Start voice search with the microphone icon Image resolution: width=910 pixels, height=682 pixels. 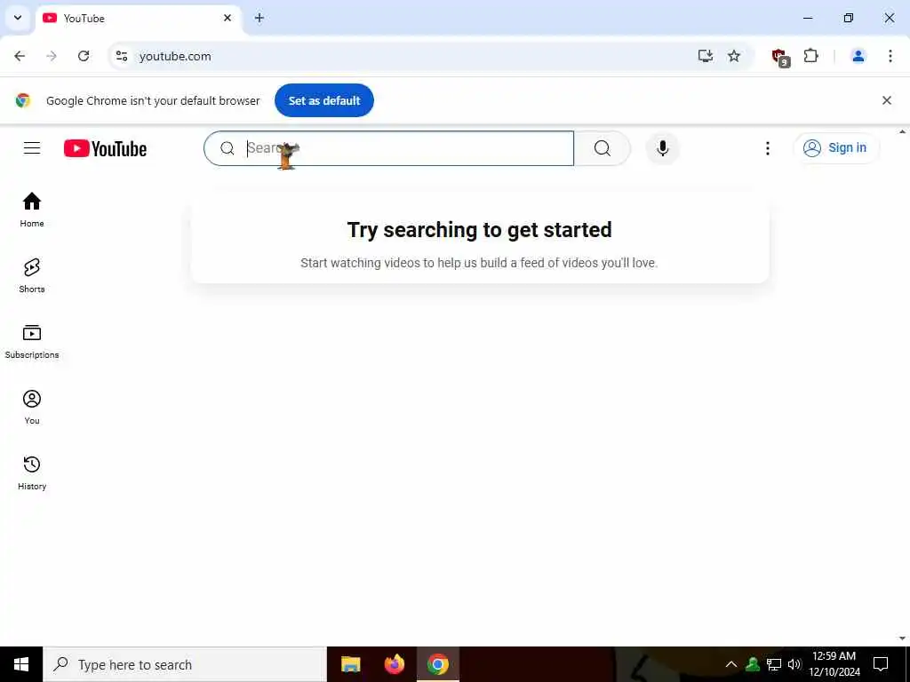click(x=662, y=148)
